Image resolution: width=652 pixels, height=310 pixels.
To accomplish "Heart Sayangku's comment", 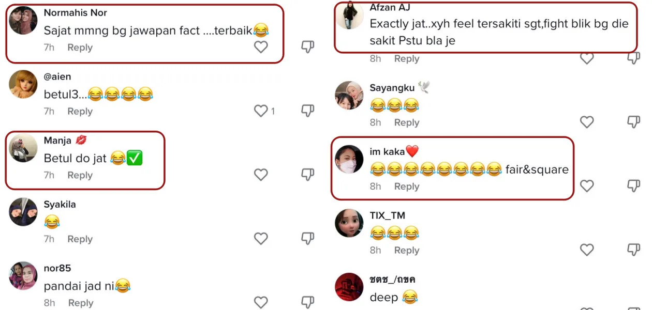I will tap(587, 122).
